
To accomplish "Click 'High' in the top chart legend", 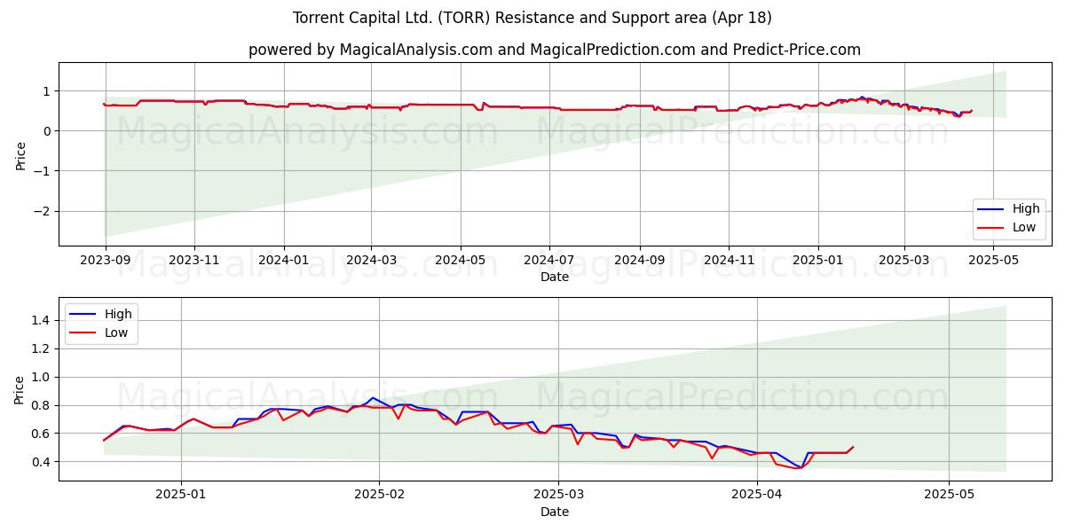I will [1026, 209].
